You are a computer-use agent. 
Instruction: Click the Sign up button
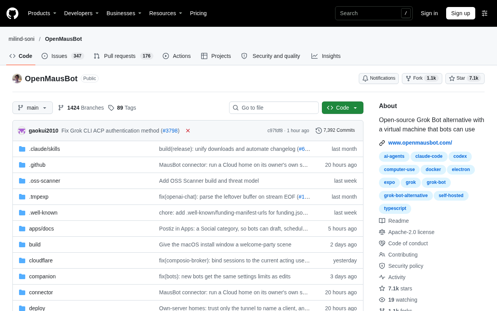(461, 13)
